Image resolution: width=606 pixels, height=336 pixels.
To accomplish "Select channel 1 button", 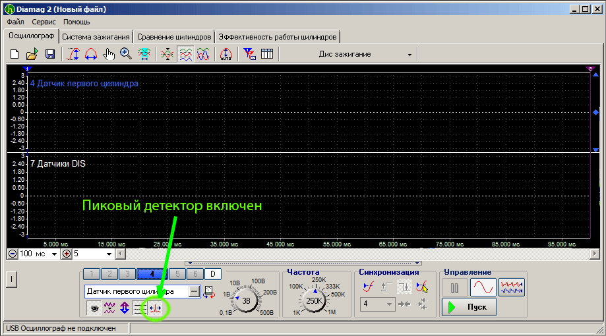I will pyautogui.click(x=92, y=274).
